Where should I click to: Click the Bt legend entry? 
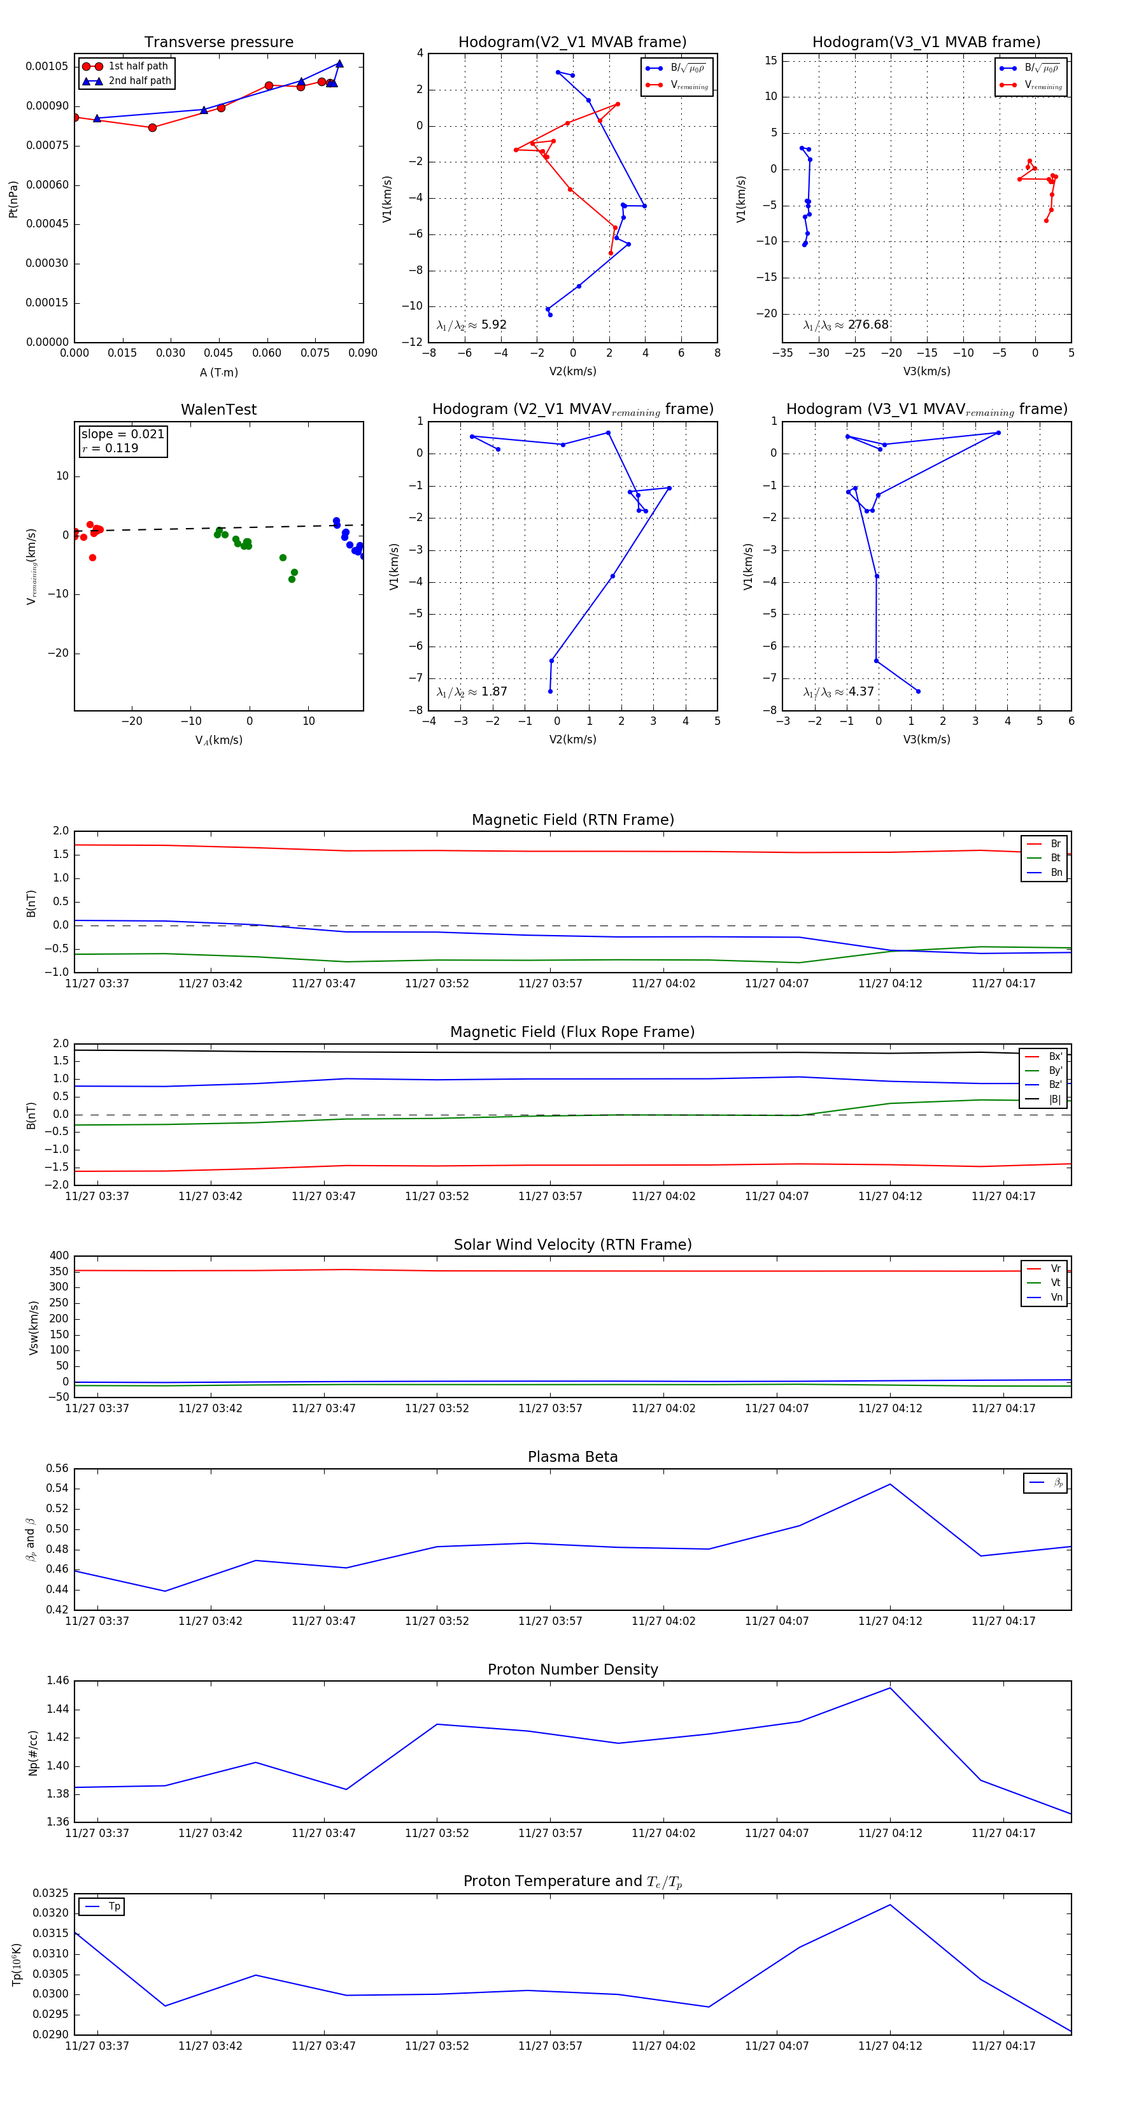pyautogui.click(x=1044, y=857)
